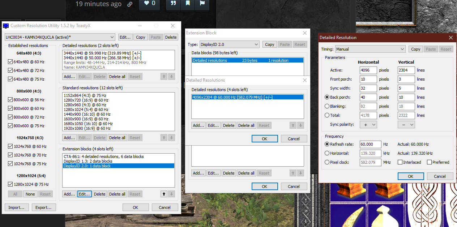
Task: Confirm the Detailed Resolution dialog with OK
Action: [410, 176]
